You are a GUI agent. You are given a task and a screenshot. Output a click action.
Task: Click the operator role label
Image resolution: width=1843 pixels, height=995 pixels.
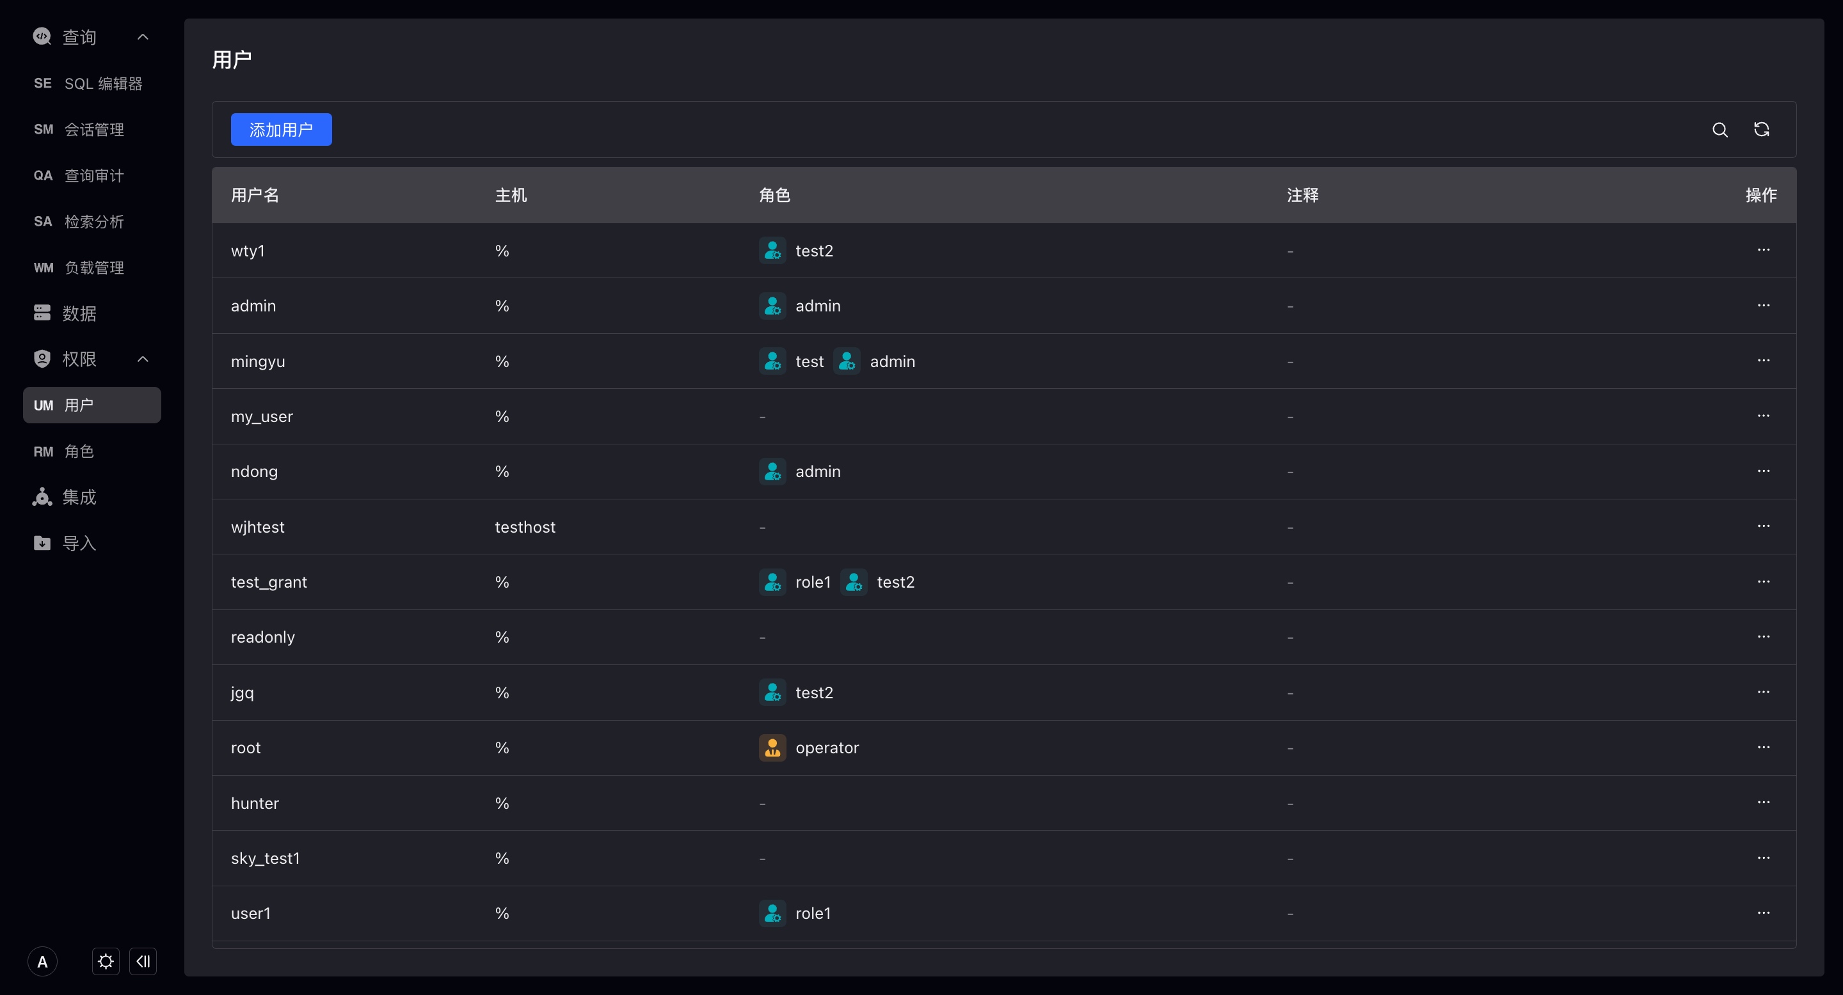pyautogui.click(x=827, y=748)
